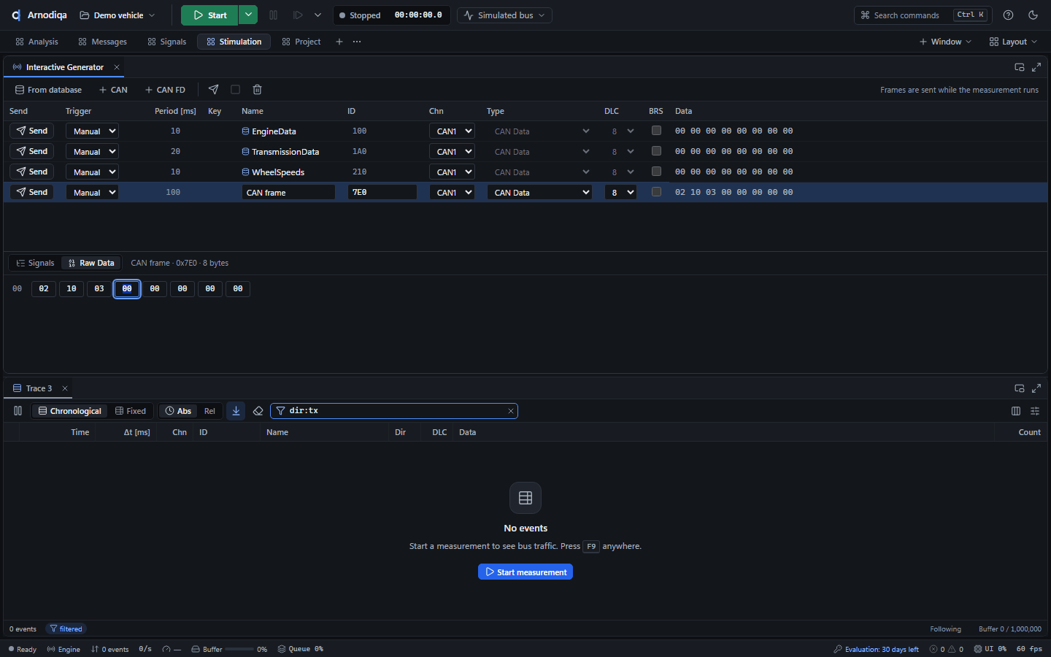Open the Demo vehicle project dropdown
Screen dimensions: 1051x657
pyautogui.click(x=118, y=15)
